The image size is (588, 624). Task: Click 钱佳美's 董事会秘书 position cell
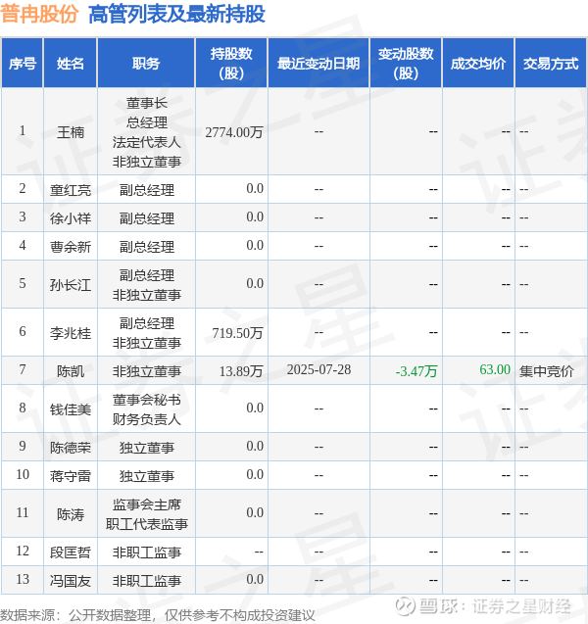pyautogui.click(x=146, y=409)
